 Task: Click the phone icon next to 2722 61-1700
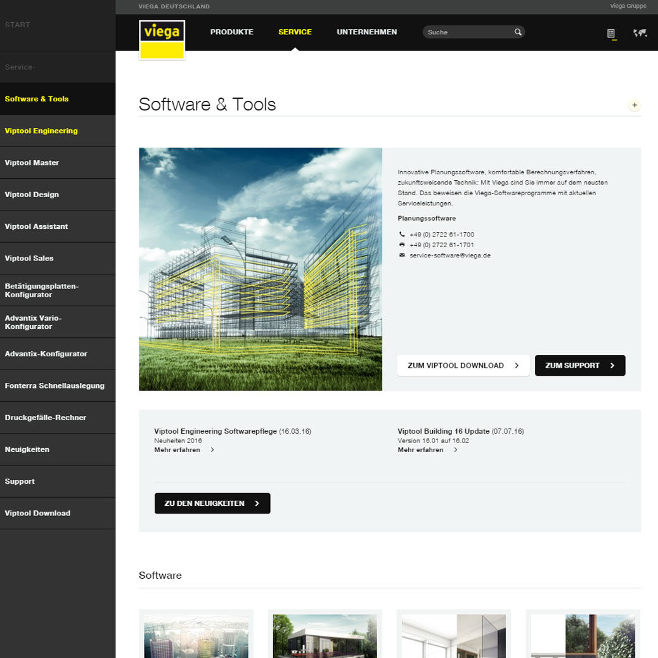click(402, 234)
